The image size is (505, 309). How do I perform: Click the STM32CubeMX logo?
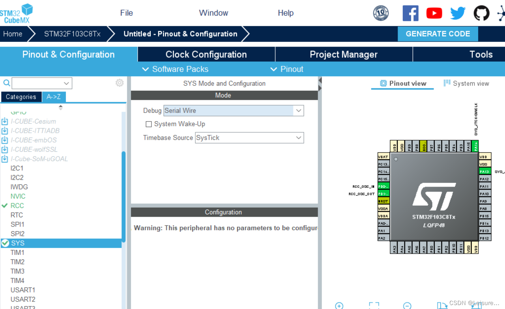pyautogui.click(x=16, y=13)
